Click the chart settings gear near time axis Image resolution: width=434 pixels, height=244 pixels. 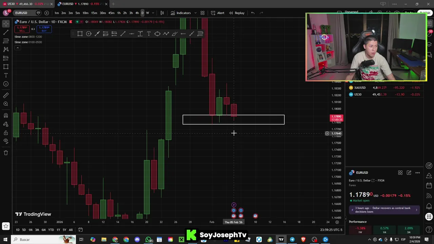point(337,222)
